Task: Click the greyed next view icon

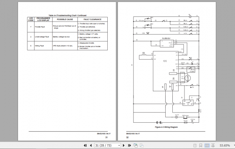Action: 141,145
